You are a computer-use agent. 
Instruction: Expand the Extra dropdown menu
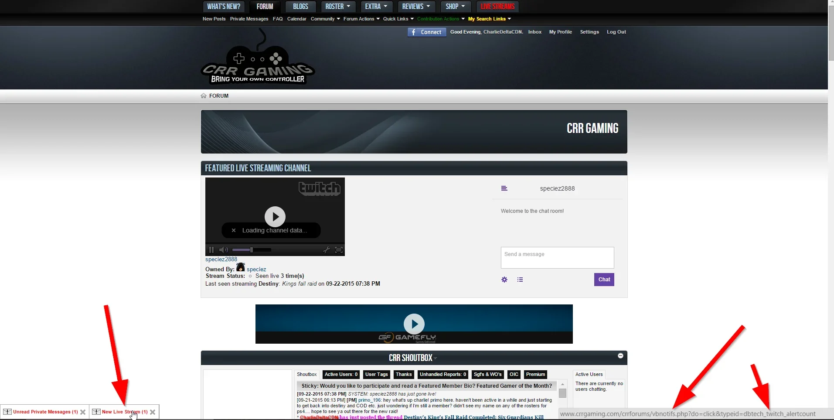(x=376, y=7)
